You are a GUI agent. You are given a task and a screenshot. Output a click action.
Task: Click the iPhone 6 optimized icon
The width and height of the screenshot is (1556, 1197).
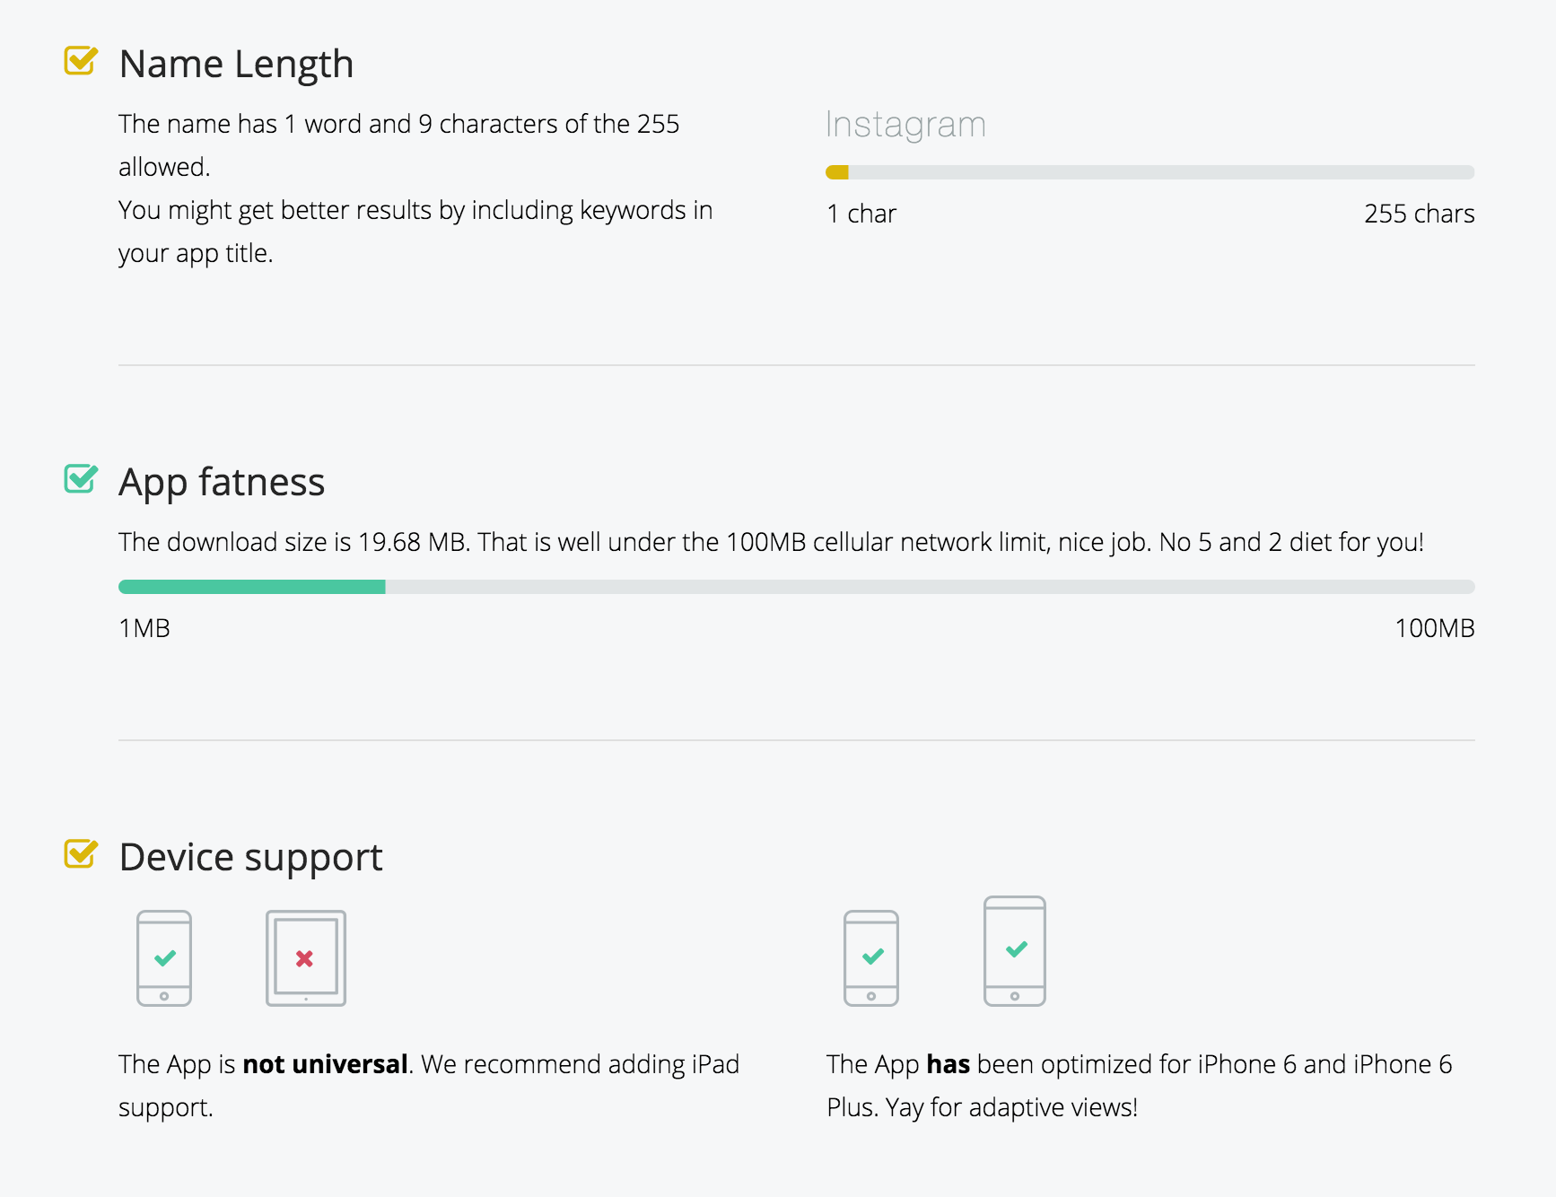[871, 957]
